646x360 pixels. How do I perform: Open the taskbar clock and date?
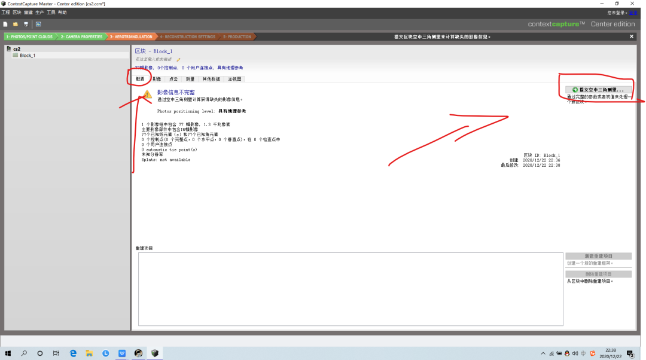click(x=611, y=353)
